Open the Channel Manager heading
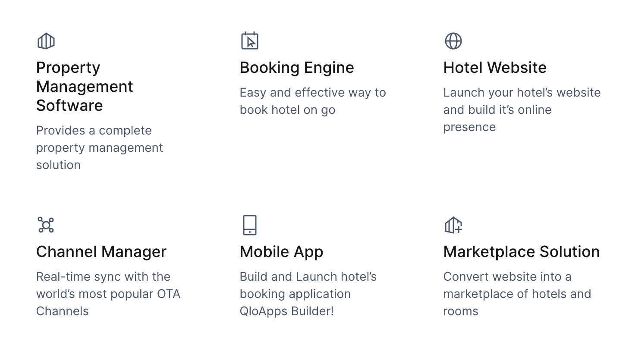 101,252
